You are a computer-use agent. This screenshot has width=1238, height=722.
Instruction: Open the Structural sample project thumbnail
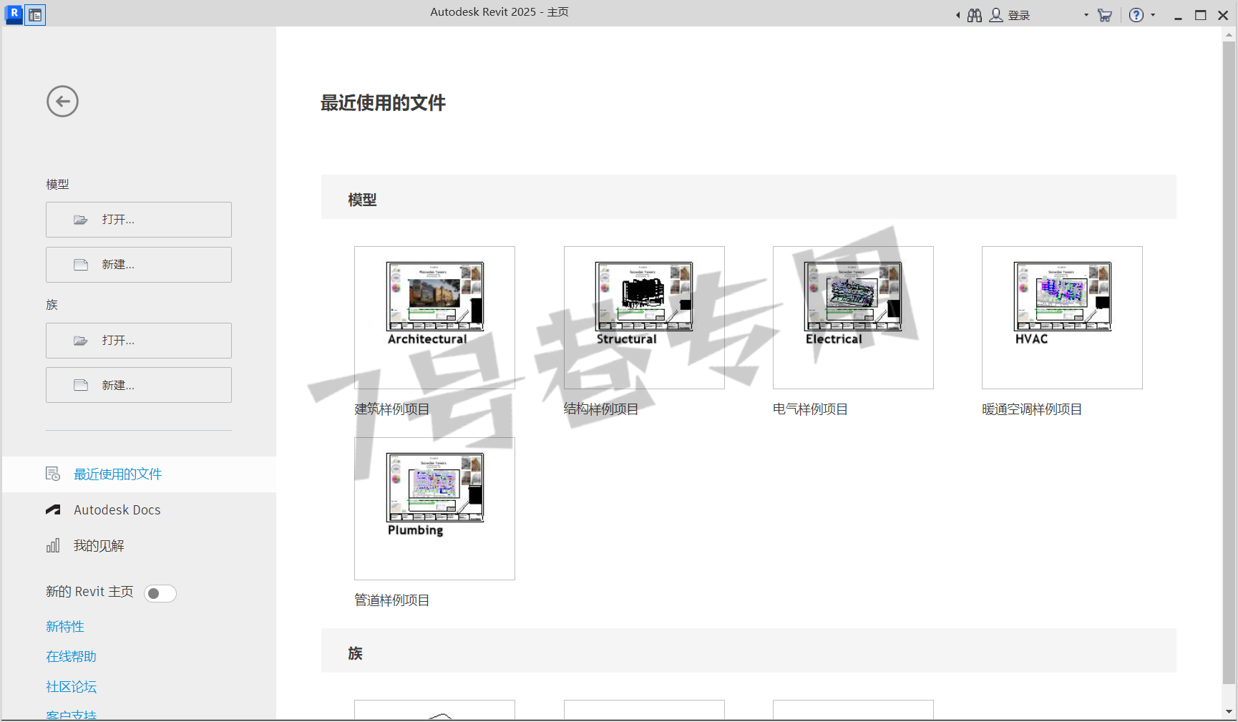[x=644, y=318]
